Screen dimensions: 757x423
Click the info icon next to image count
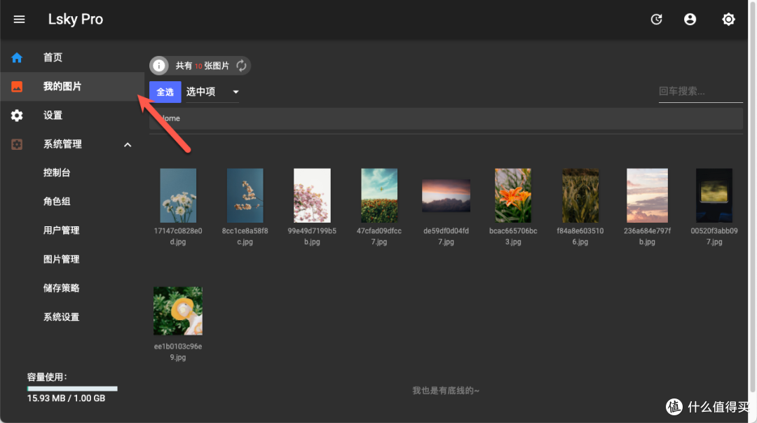[159, 66]
